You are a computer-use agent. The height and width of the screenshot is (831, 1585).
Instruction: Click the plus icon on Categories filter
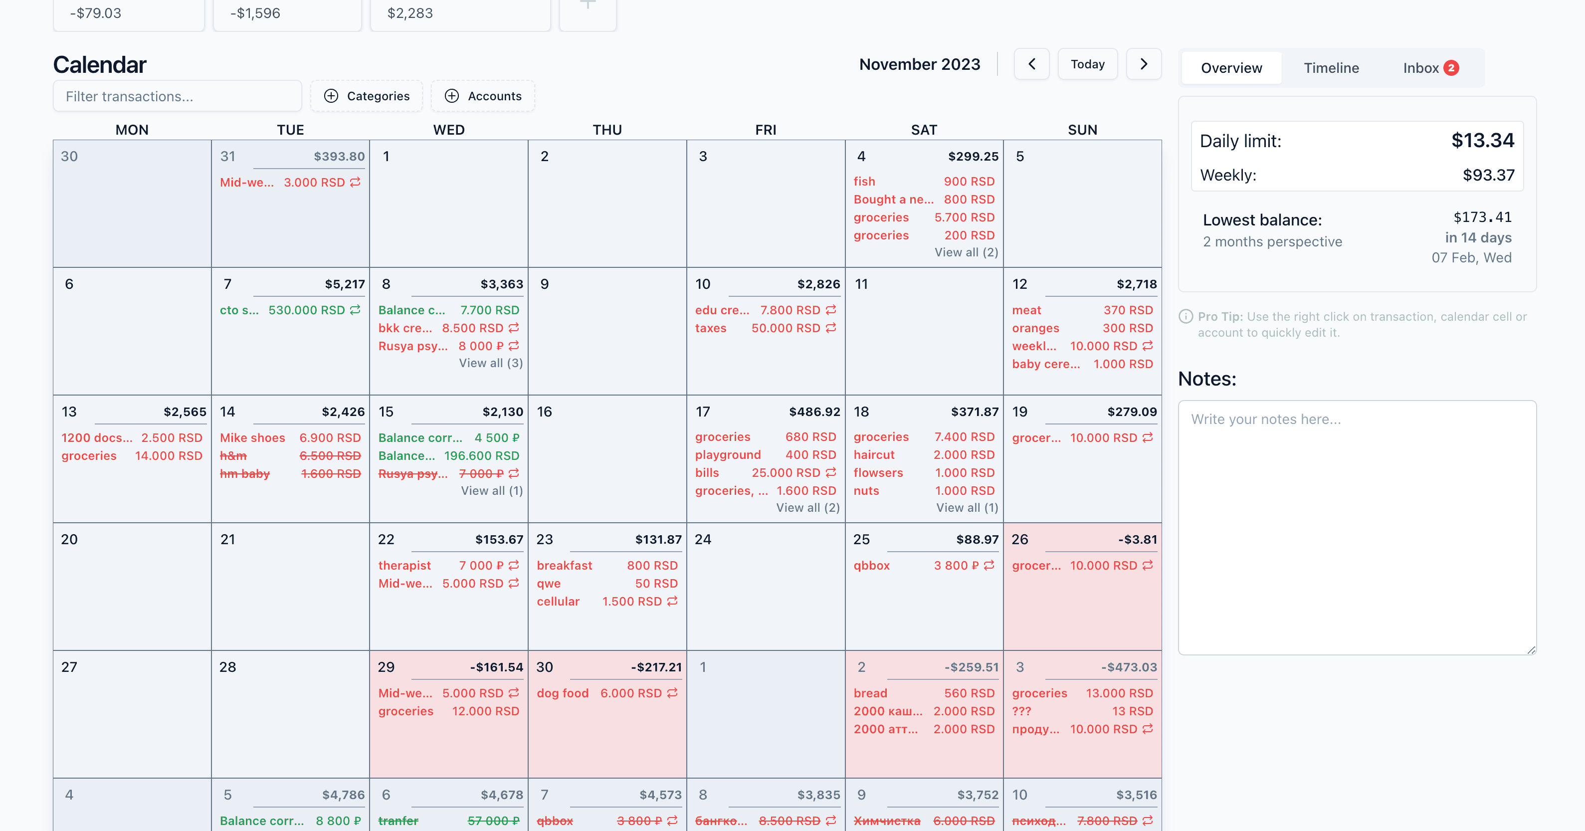tap(331, 96)
